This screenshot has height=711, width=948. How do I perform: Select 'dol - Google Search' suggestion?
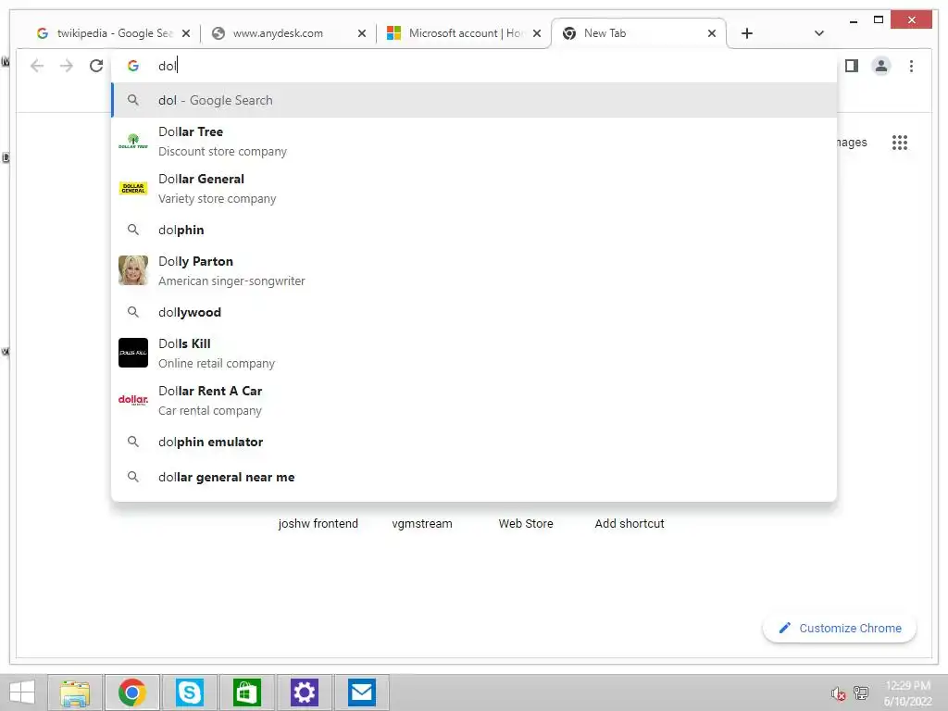point(474,100)
